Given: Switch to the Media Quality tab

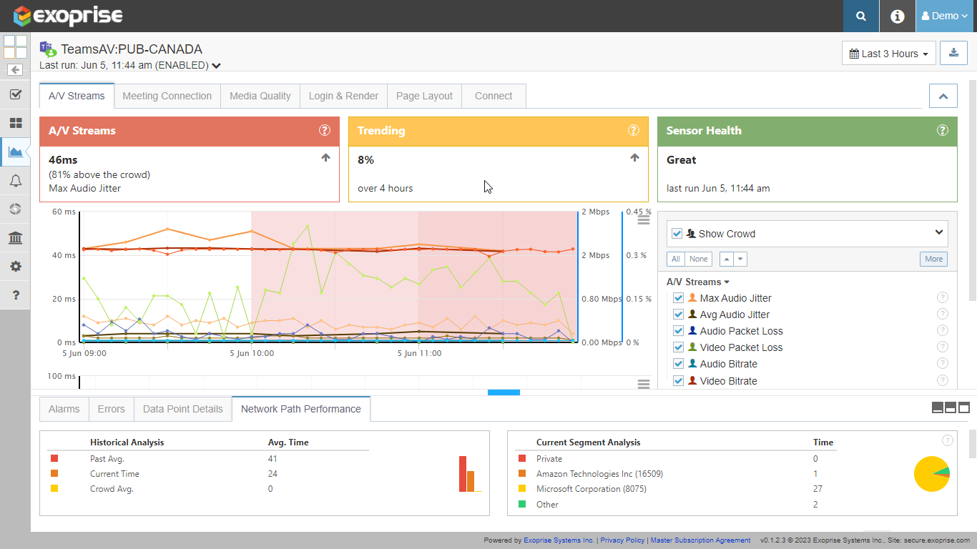Looking at the screenshot, I should (x=260, y=96).
